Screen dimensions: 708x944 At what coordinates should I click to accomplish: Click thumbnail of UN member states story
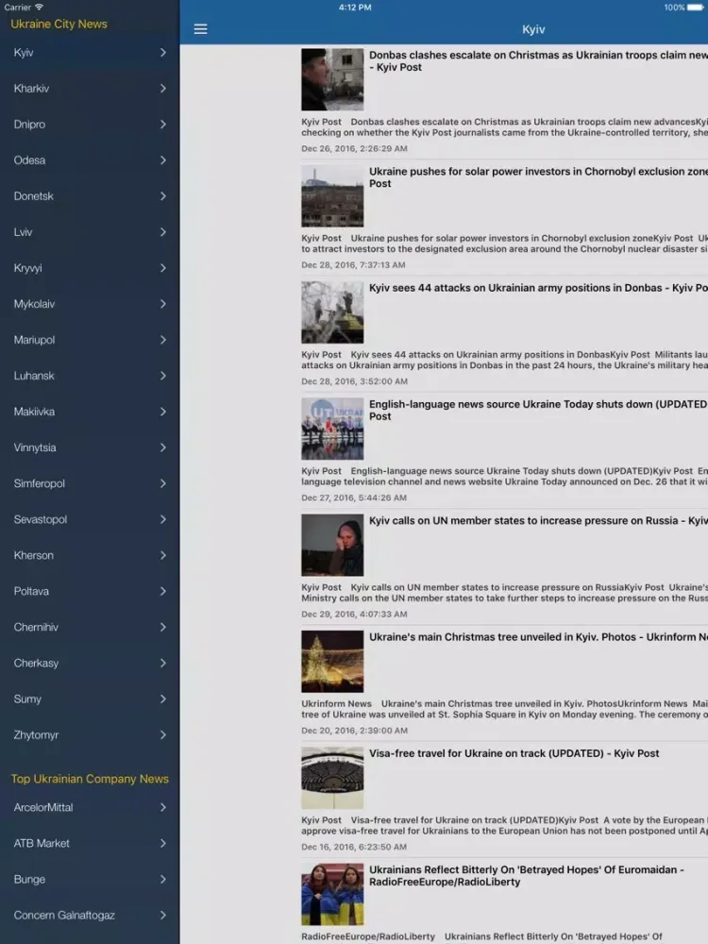pos(332,545)
